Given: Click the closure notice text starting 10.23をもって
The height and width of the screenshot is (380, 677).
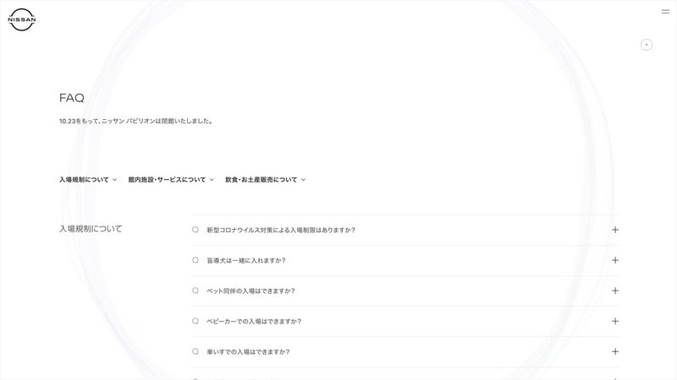Looking at the screenshot, I should point(136,121).
